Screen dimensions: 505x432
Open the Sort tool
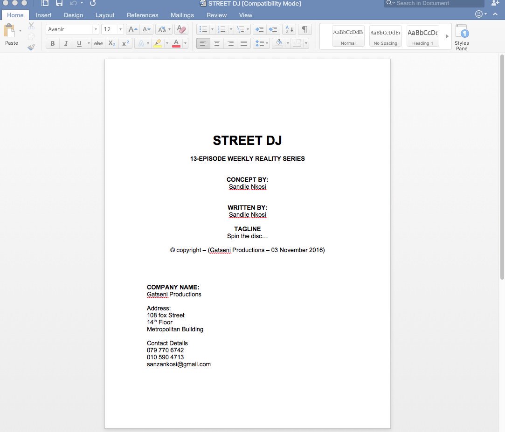[x=288, y=29]
